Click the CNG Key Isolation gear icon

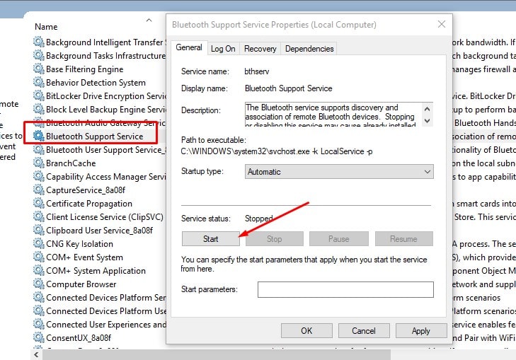coord(38,244)
